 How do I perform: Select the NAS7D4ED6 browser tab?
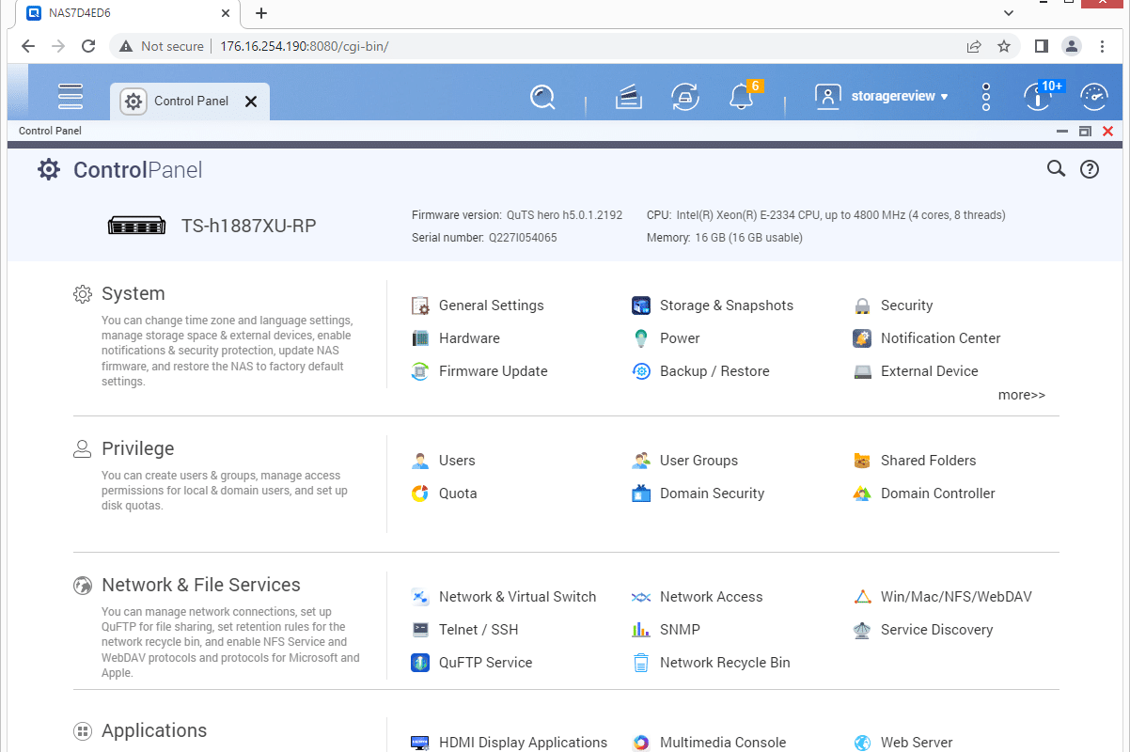[x=127, y=14]
